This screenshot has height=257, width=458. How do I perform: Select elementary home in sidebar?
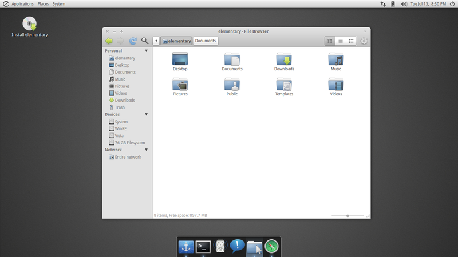122,58
